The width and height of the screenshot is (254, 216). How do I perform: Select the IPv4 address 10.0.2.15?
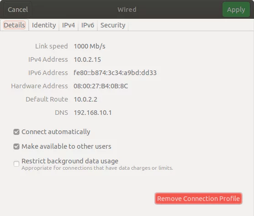87,59
